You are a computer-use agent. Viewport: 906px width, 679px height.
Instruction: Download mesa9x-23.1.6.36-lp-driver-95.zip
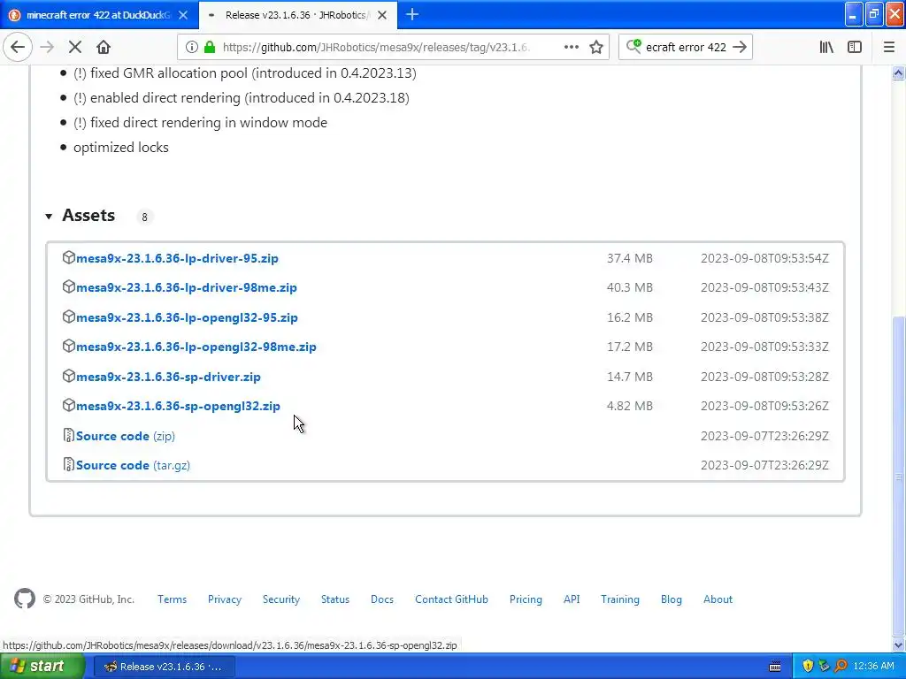tap(177, 258)
